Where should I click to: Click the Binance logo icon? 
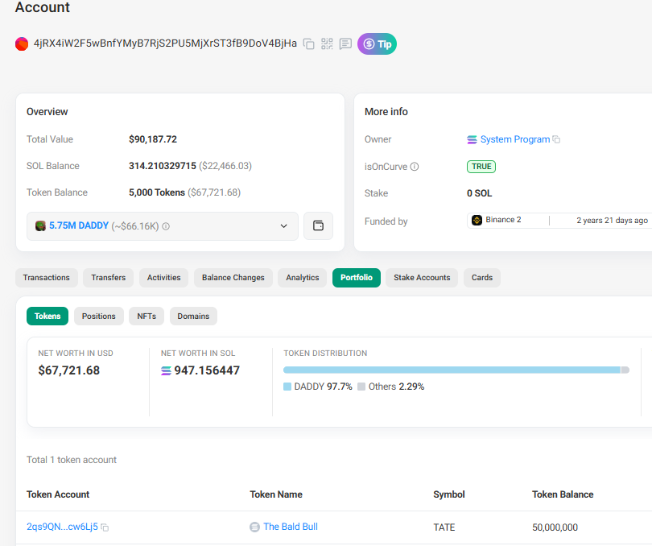tap(477, 220)
